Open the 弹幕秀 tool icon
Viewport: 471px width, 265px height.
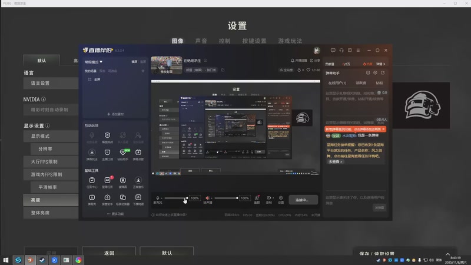pyautogui.click(x=92, y=197)
